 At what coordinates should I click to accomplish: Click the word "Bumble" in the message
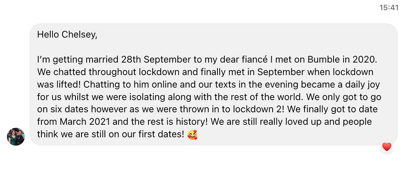tap(324, 59)
